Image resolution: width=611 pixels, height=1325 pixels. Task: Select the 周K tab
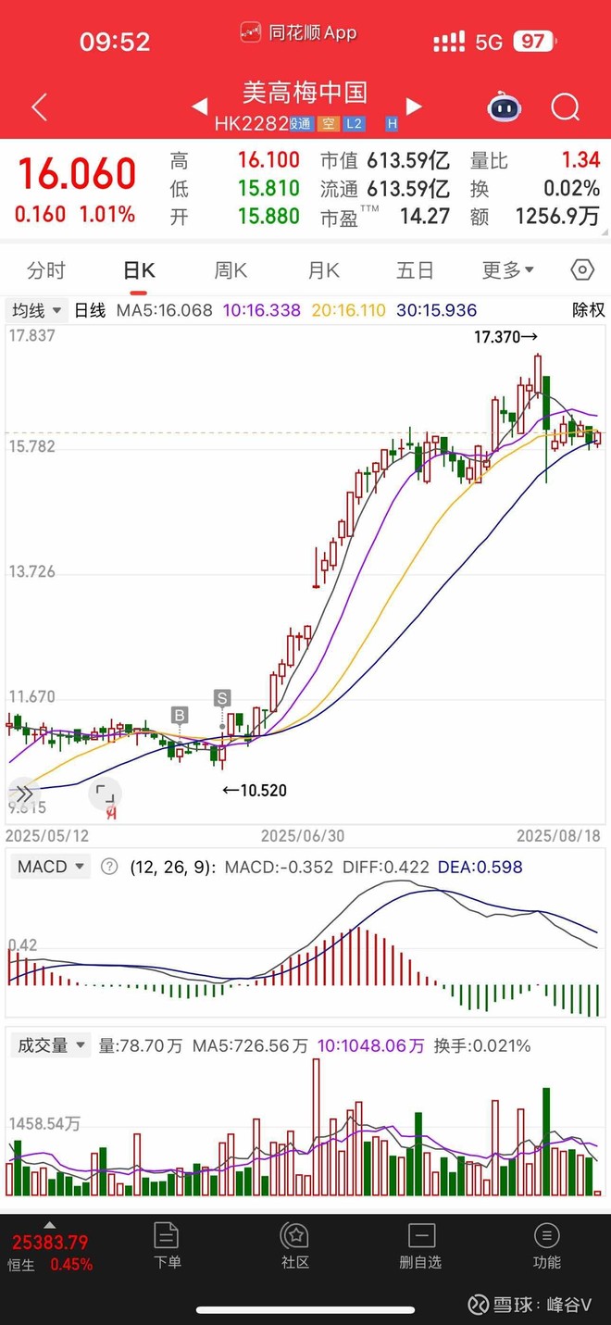pyautogui.click(x=231, y=270)
